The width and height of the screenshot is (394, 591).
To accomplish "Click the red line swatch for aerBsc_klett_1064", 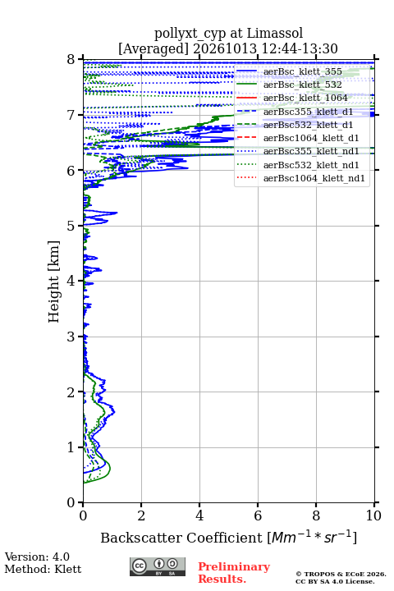I will point(246,98).
